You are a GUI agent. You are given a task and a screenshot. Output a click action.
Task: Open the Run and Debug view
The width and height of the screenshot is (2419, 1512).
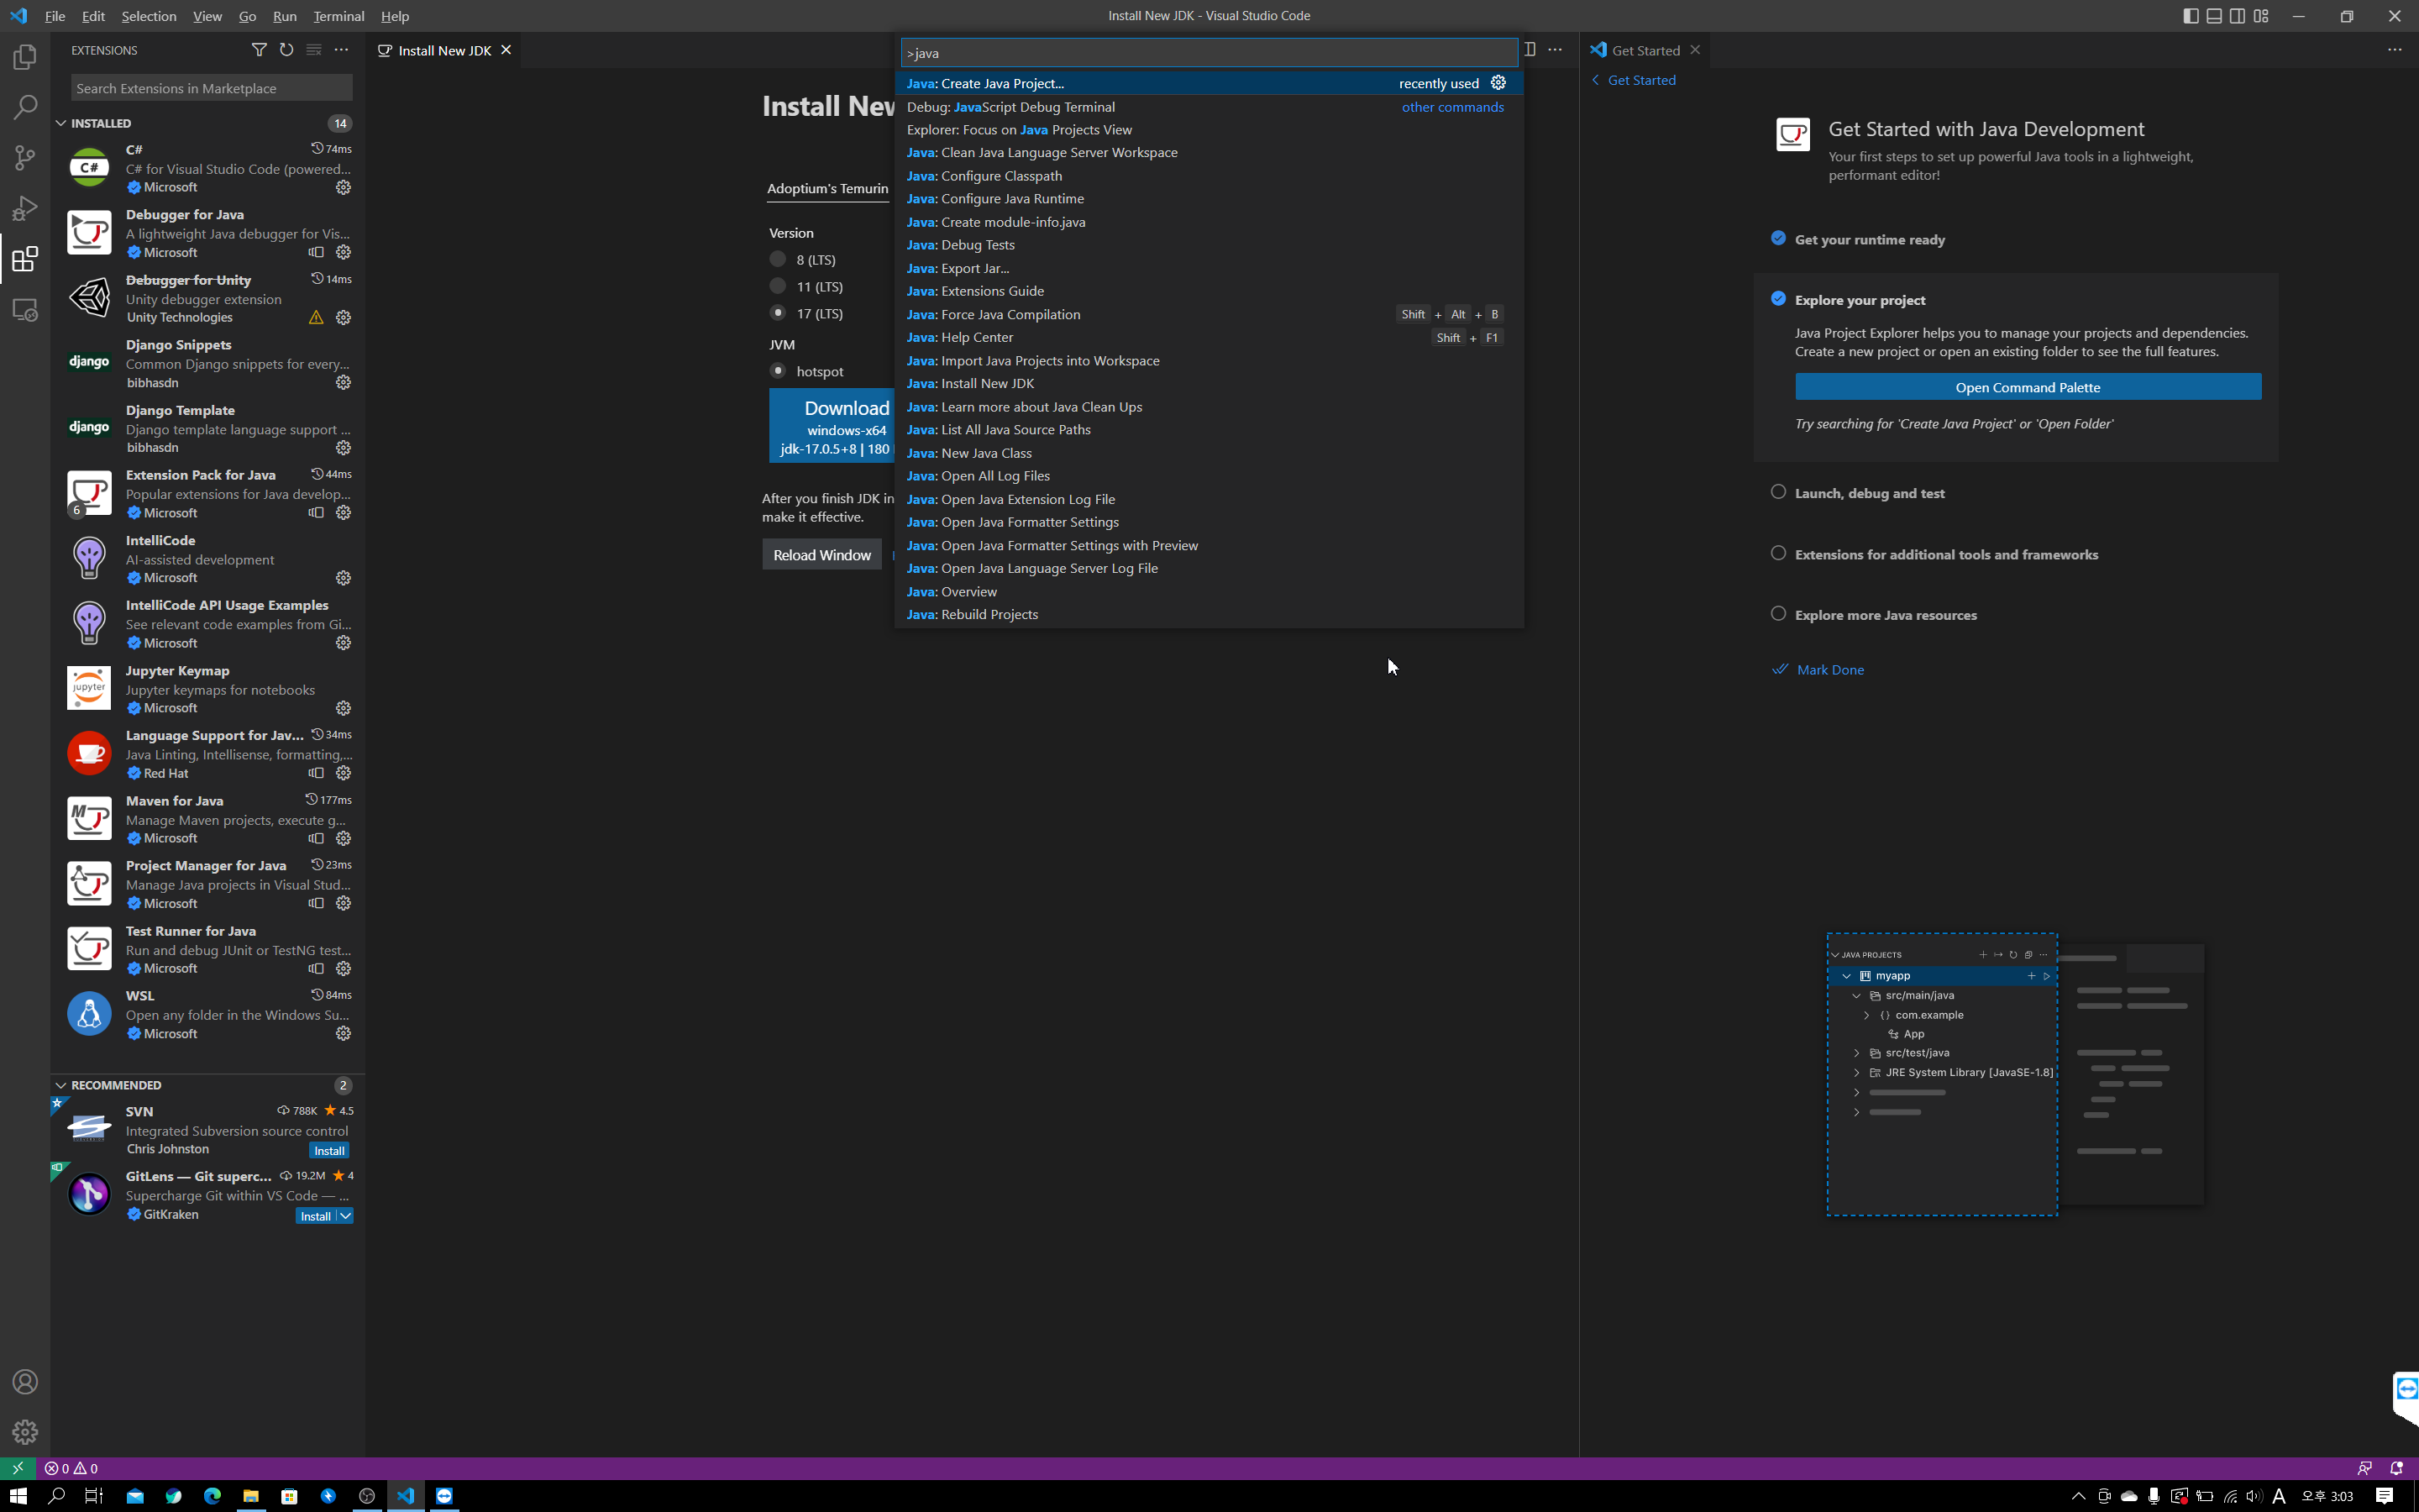pyautogui.click(x=25, y=208)
